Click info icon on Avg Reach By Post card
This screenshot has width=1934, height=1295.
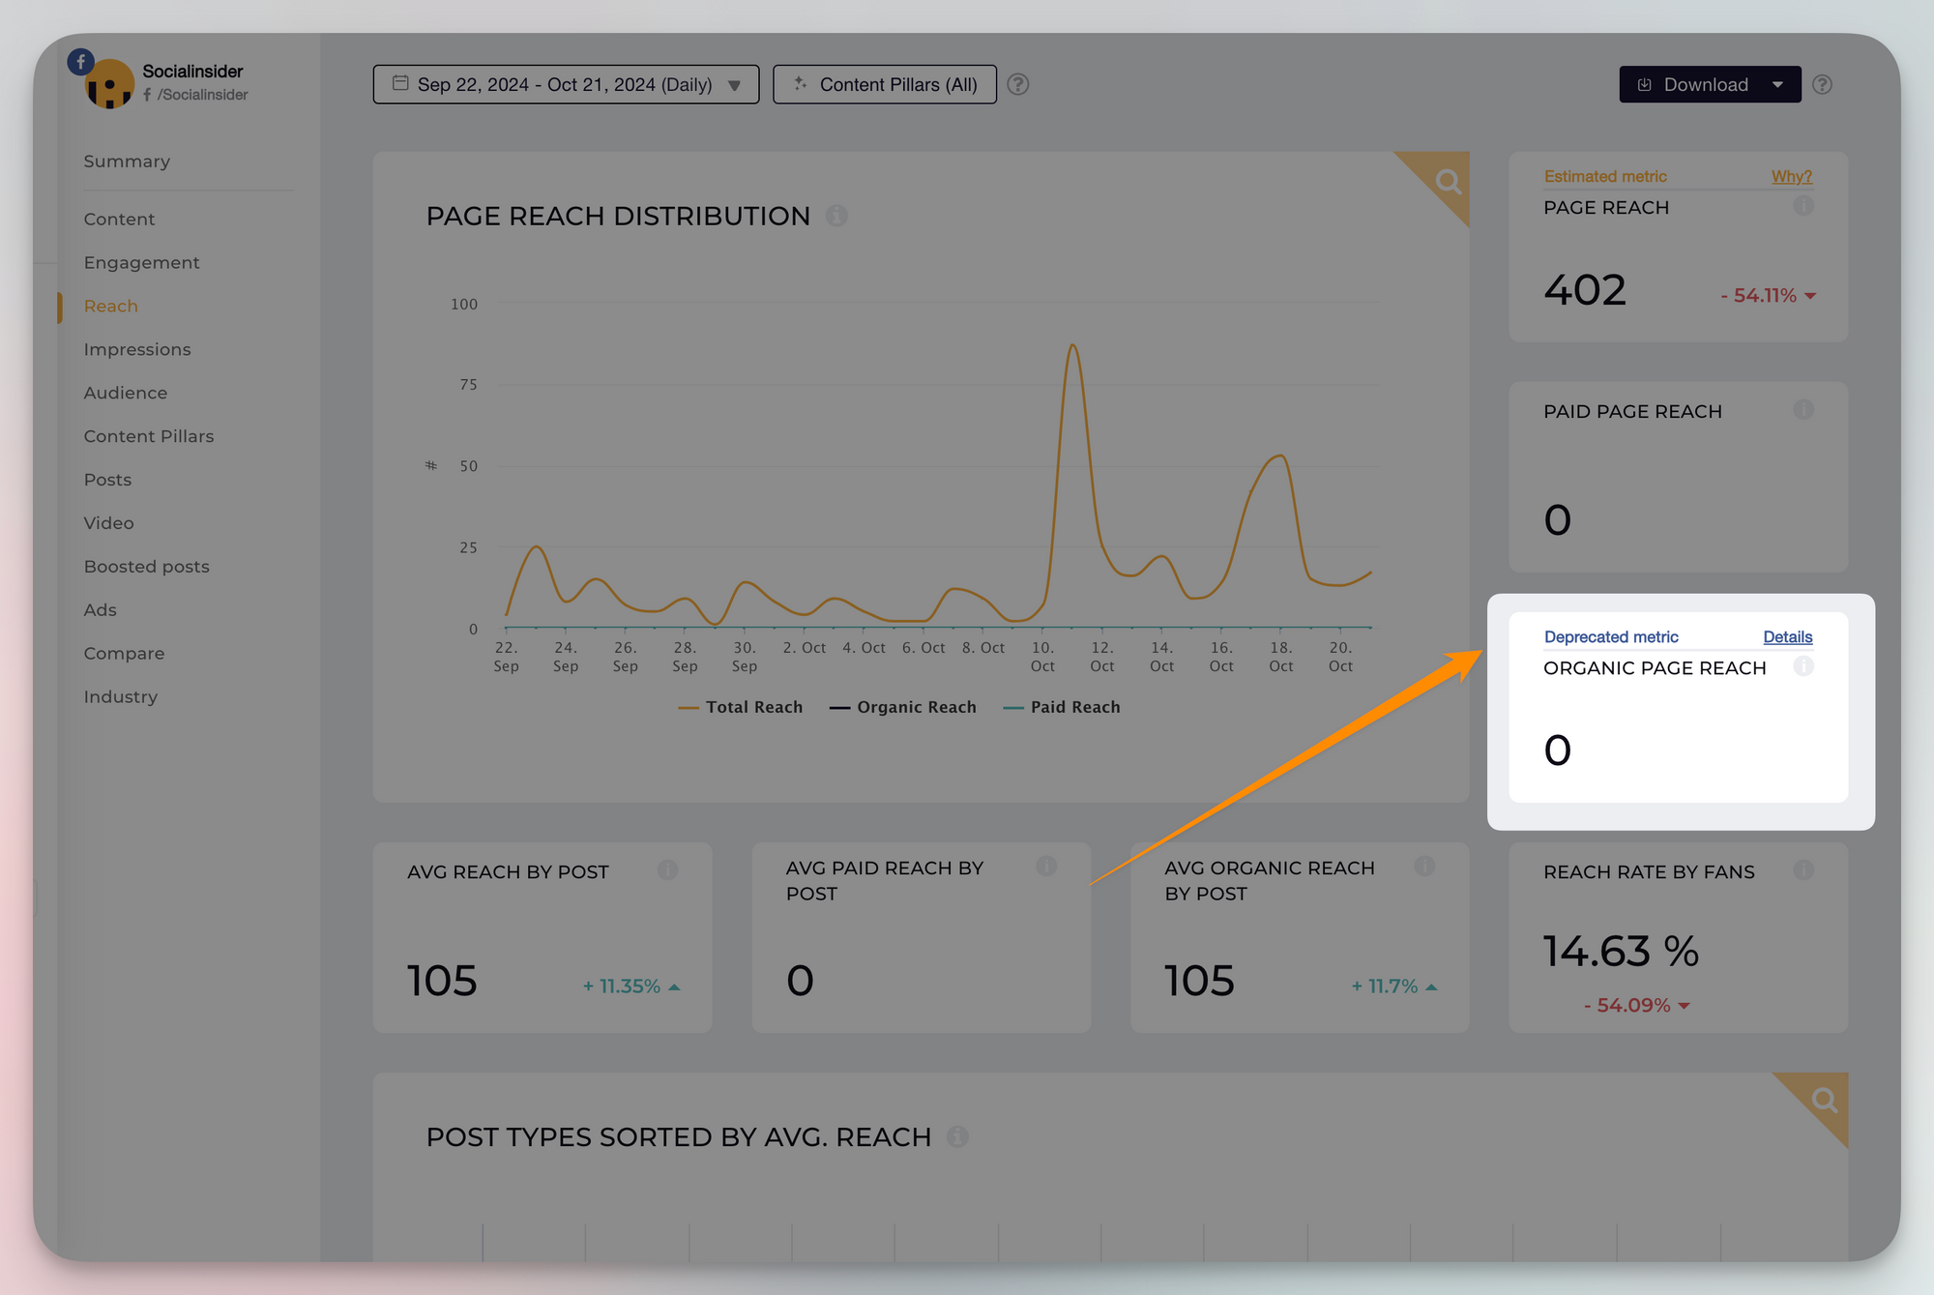[x=667, y=870]
